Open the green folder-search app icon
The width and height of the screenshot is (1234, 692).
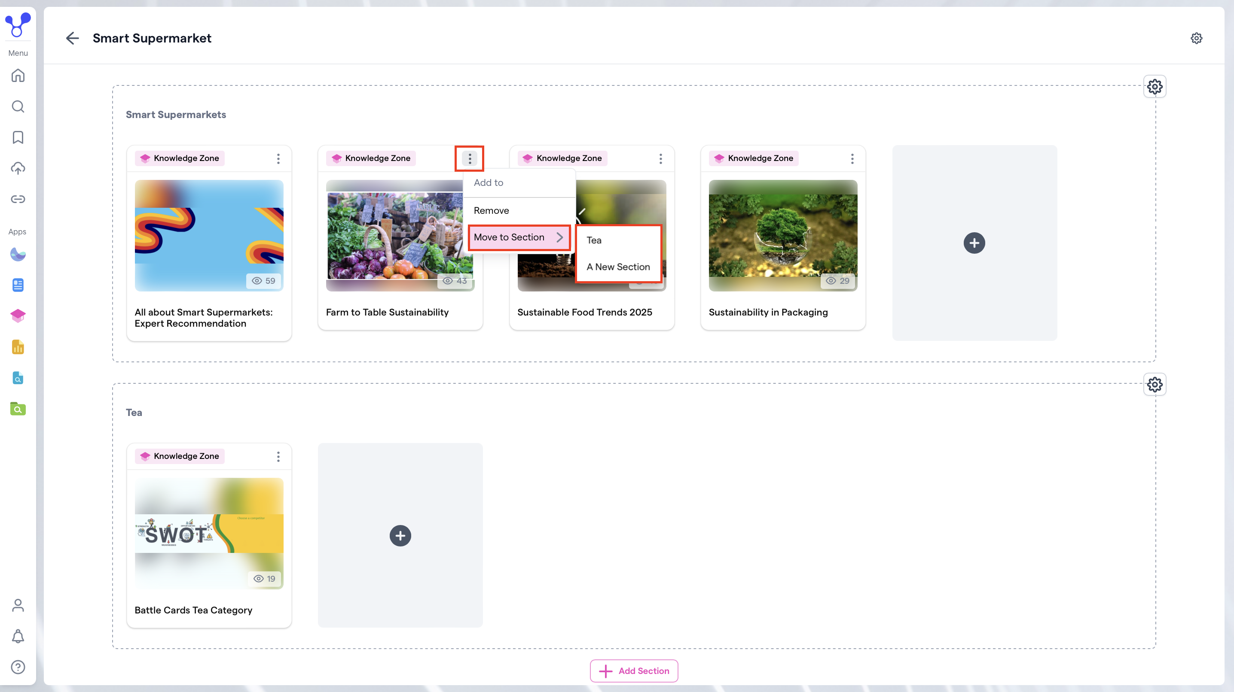click(x=18, y=409)
